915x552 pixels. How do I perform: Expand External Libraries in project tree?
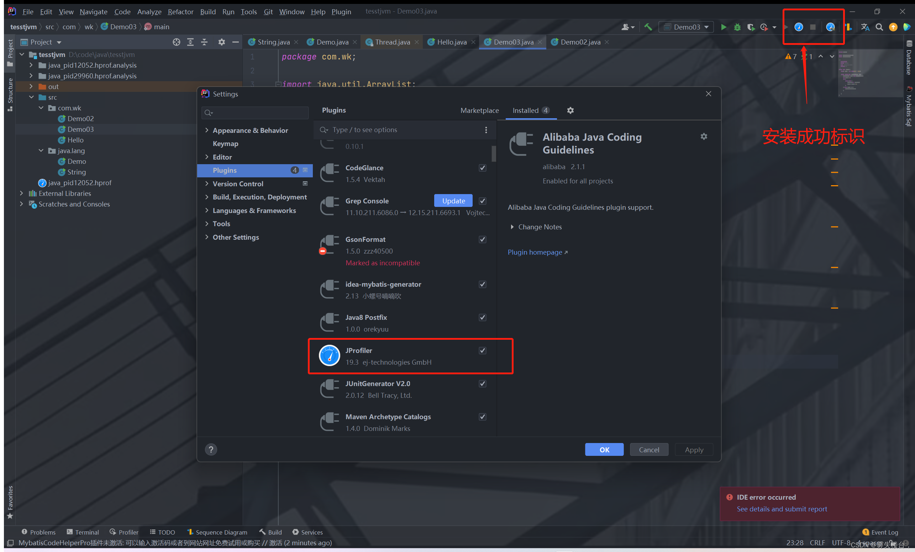tap(22, 193)
